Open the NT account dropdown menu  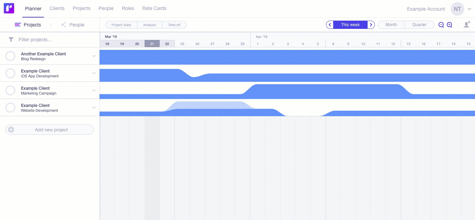click(469, 9)
